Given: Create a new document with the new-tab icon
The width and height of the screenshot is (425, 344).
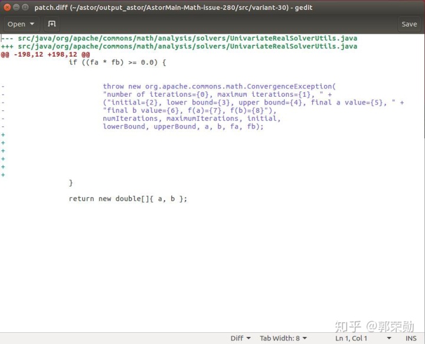Looking at the screenshot, I should pos(52,24).
